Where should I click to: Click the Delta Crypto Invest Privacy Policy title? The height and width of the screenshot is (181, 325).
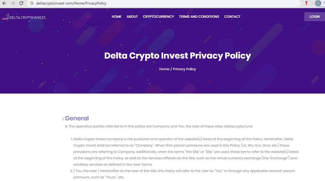coord(178,56)
